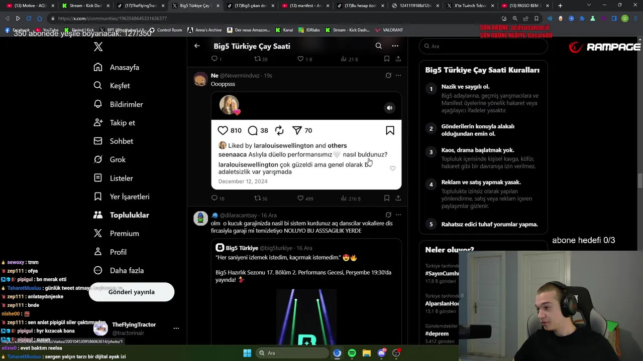Open more options on dilaracantsay post

pos(398,215)
